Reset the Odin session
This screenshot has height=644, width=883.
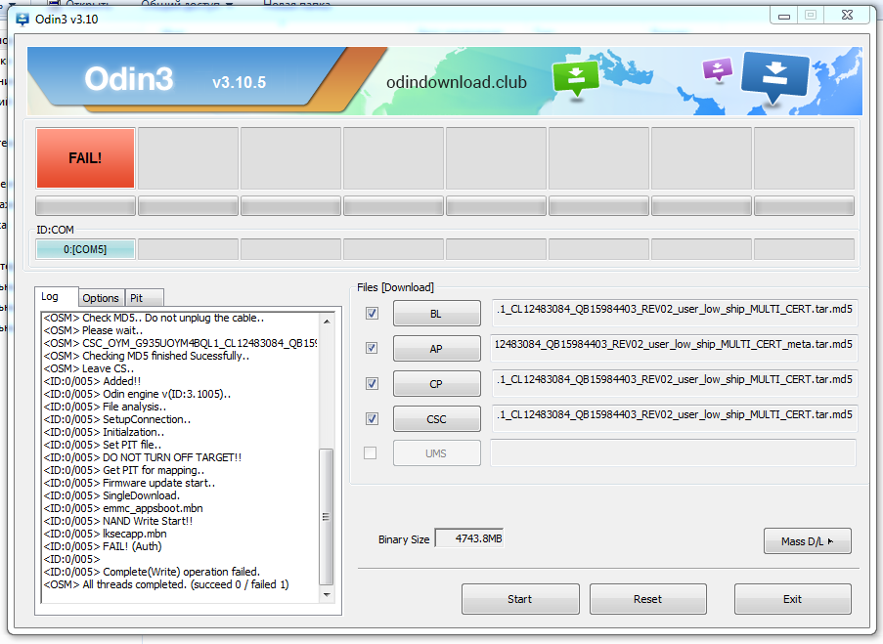[647, 599]
